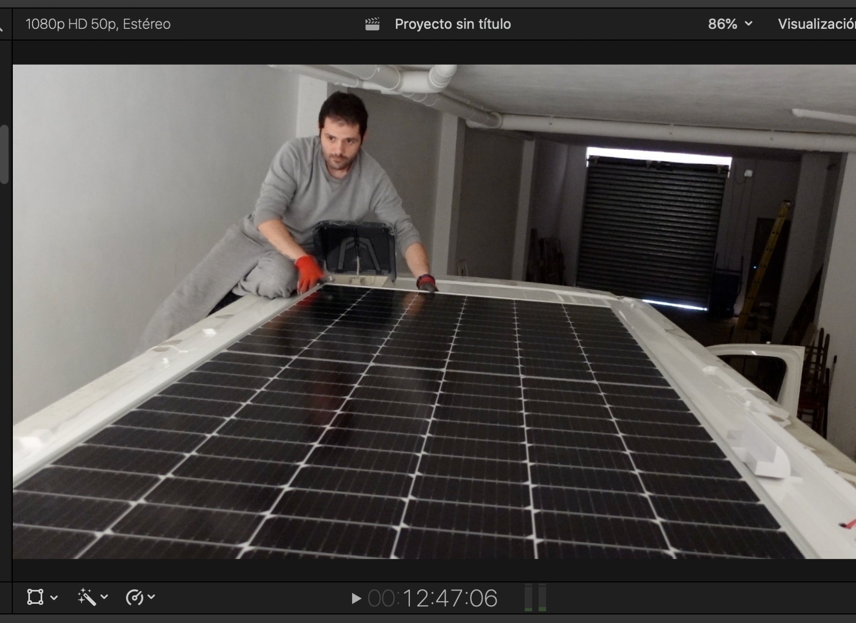Expand the retiming options chevron
856x623 pixels.
[x=151, y=597]
